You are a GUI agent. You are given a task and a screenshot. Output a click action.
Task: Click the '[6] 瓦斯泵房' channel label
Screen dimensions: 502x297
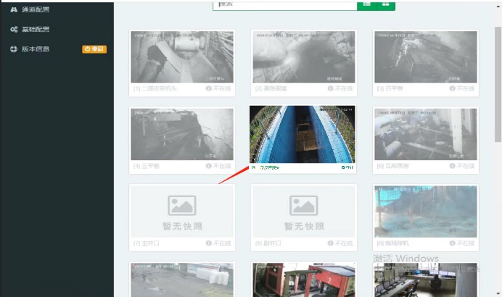(393, 166)
